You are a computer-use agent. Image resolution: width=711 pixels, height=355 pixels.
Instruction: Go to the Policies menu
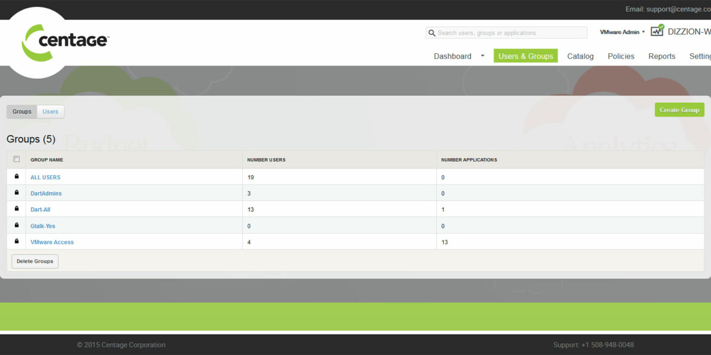tap(621, 56)
